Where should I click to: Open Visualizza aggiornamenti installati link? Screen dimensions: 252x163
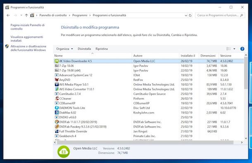[x=27, y=39]
